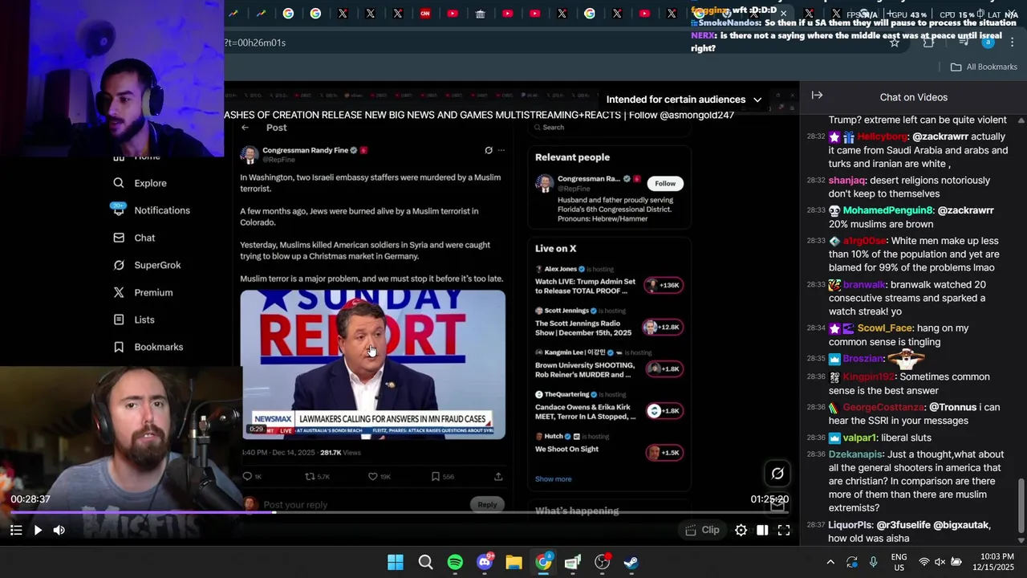Open Steam from the taskbar
Screen dimensions: 1027x578
point(631,562)
